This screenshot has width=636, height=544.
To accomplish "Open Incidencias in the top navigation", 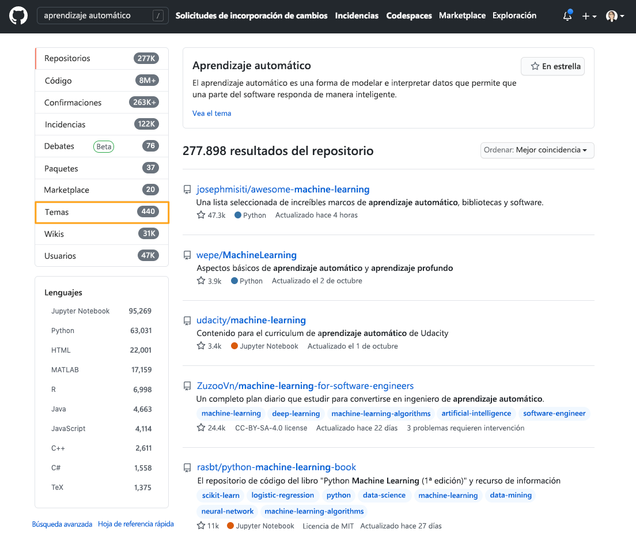I will [x=357, y=16].
